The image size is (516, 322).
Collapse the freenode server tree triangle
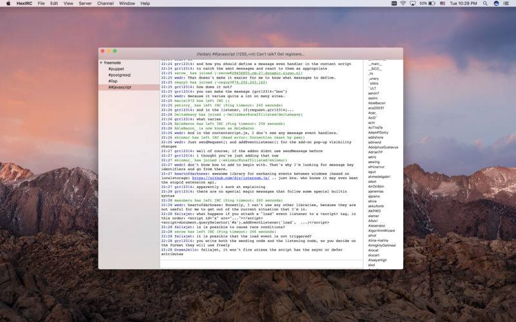[x=101, y=62]
